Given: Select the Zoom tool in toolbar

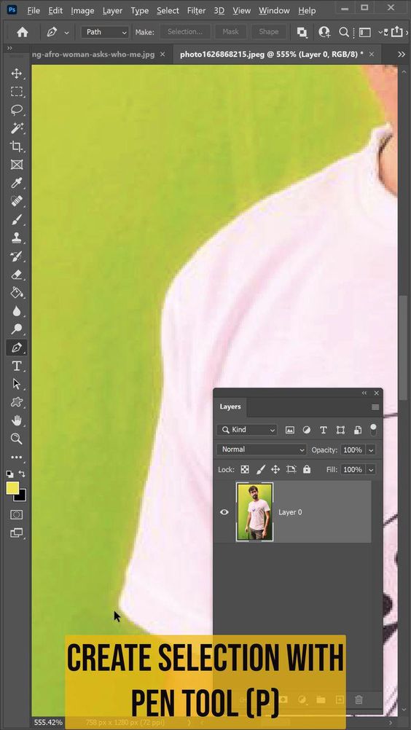Looking at the screenshot, I should (17, 439).
